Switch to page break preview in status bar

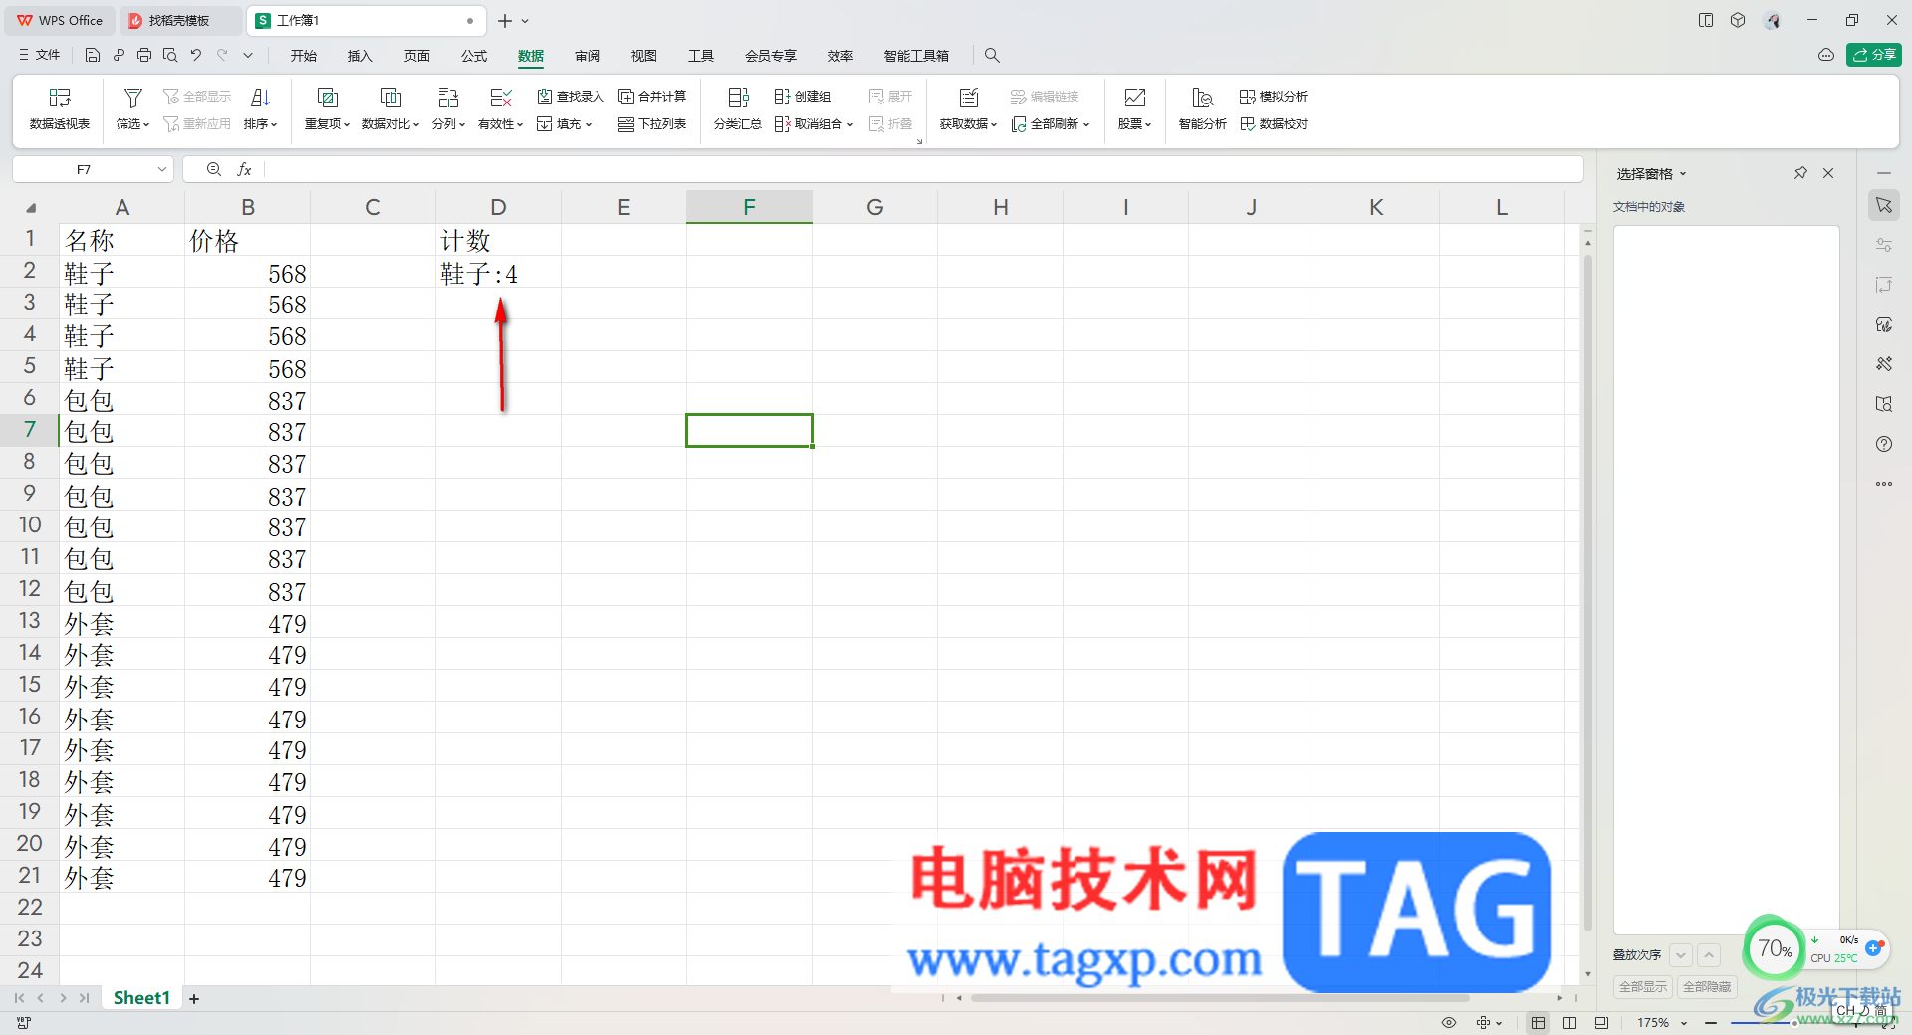pos(1570,1022)
